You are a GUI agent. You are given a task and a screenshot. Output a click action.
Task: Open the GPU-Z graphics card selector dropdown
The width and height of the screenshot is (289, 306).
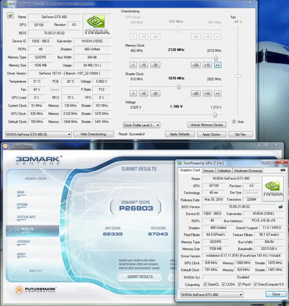(211, 294)
